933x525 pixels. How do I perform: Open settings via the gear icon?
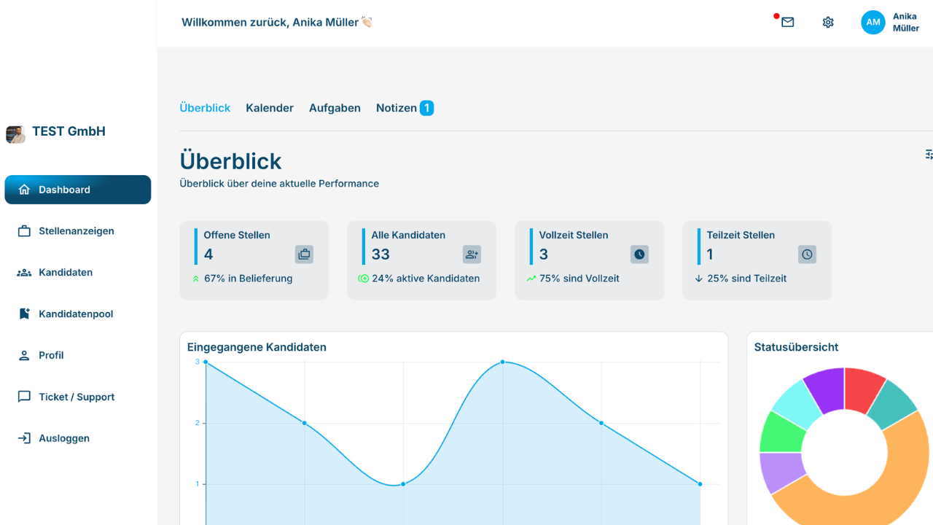pyautogui.click(x=828, y=23)
